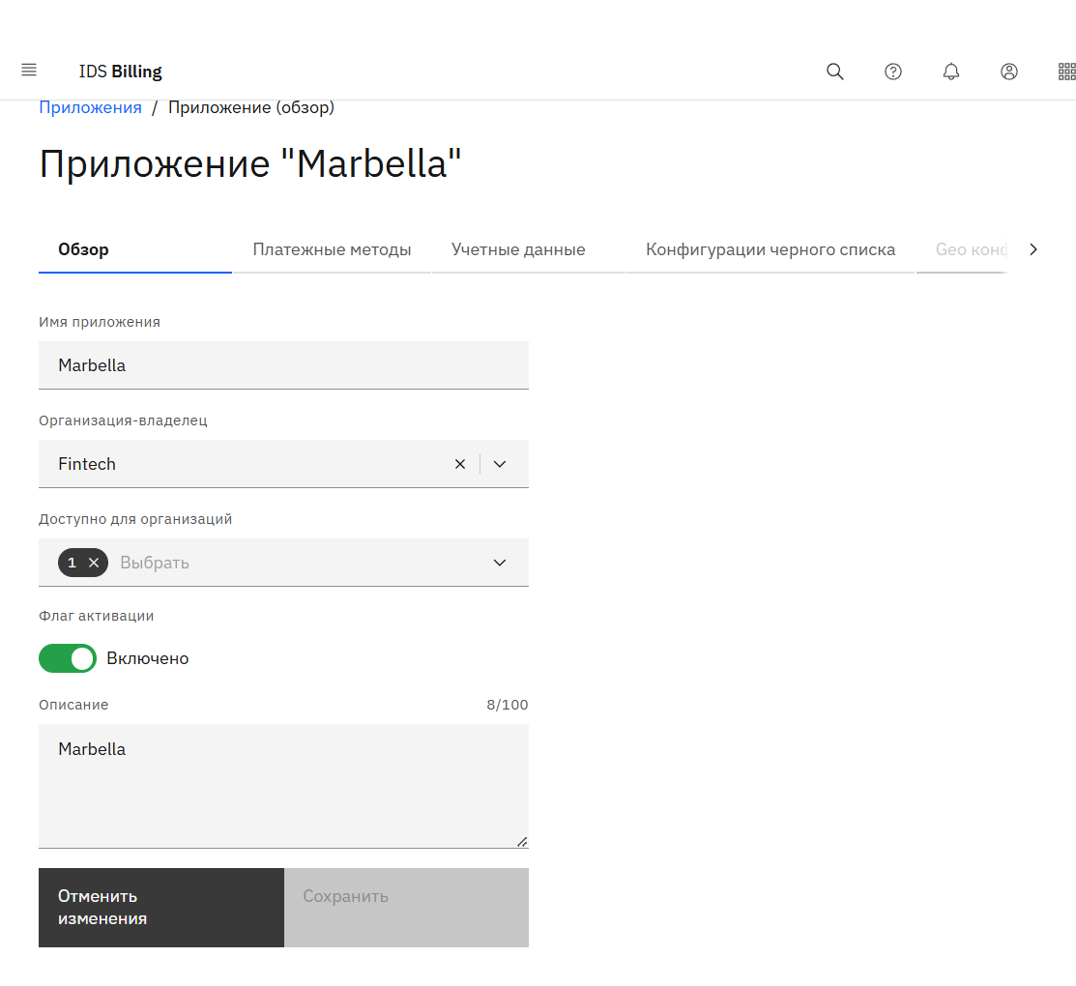Expand the owner organization dropdown
This screenshot has width=1076, height=986.
pos(500,464)
